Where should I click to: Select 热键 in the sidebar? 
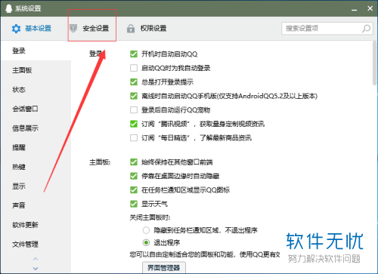pyautogui.click(x=36, y=167)
